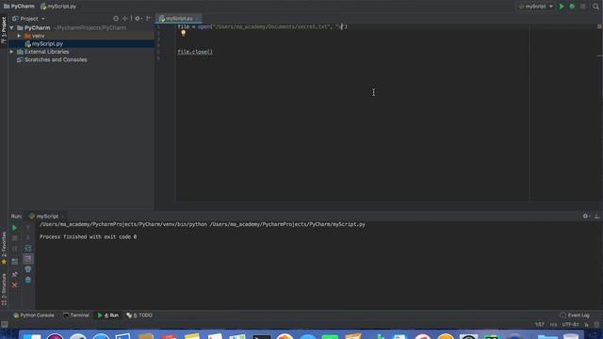This screenshot has height=339, width=603.
Task: Toggle the 2: Favorites side tool window
Action: (4, 248)
